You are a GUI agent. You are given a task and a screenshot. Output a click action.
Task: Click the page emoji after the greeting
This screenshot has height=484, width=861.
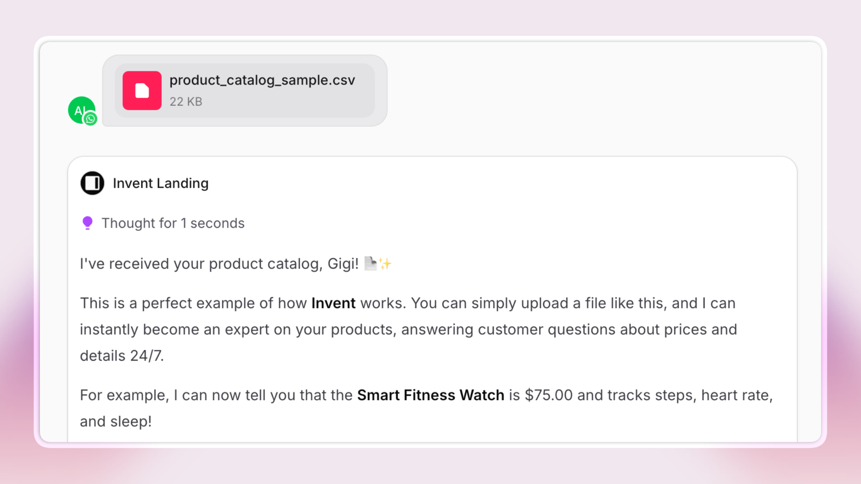pyautogui.click(x=370, y=264)
